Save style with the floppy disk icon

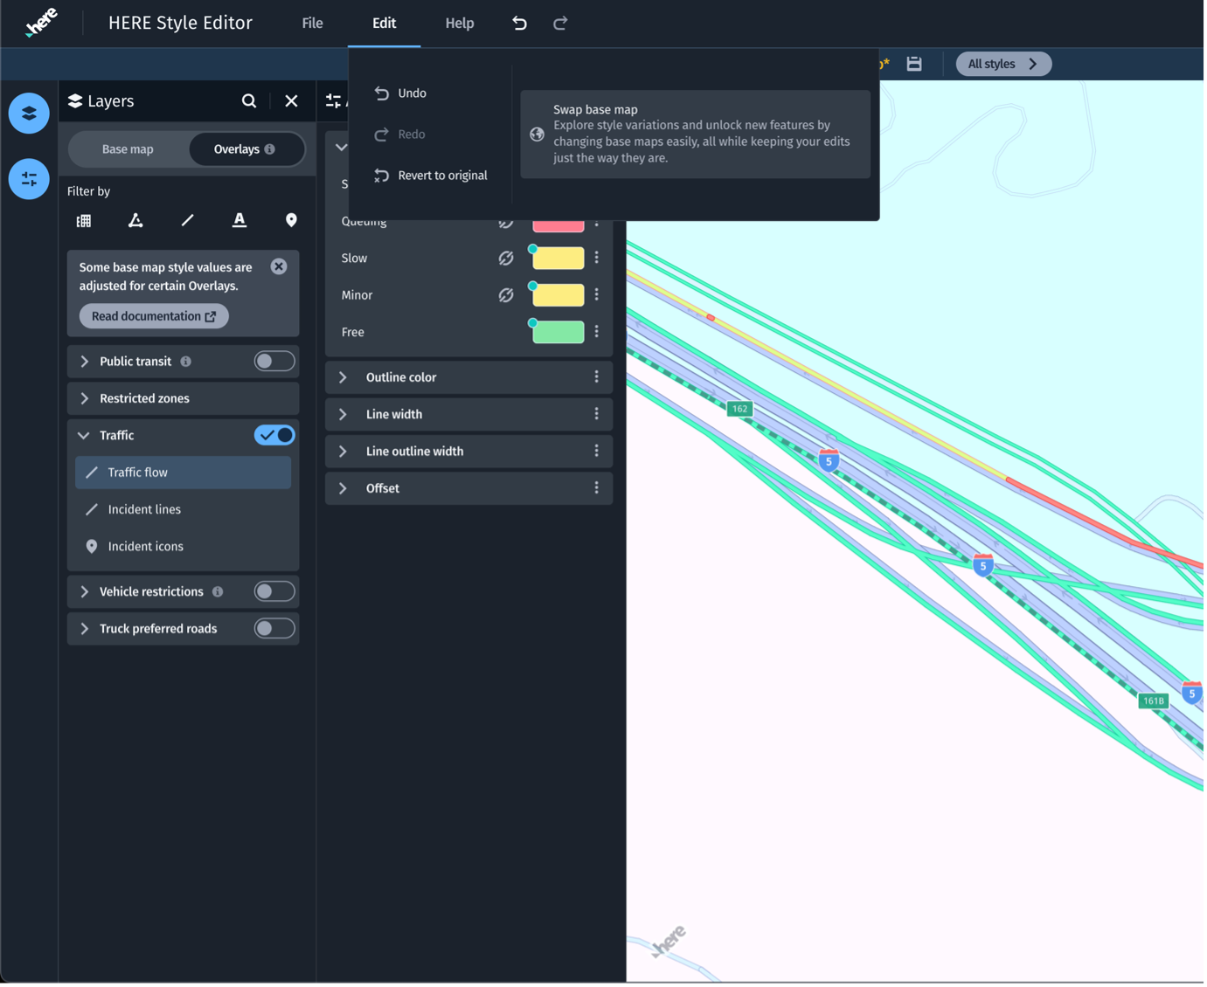[x=915, y=64]
